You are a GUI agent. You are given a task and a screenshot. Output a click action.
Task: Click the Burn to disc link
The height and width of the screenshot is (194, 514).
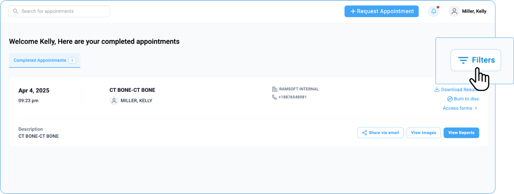(x=466, y=99)
